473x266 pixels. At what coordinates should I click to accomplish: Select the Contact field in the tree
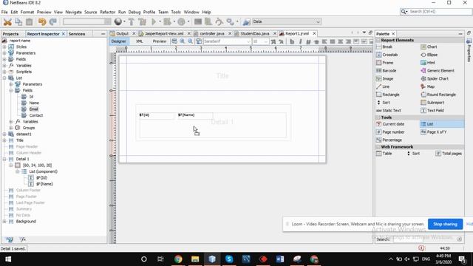pos(36,115)
